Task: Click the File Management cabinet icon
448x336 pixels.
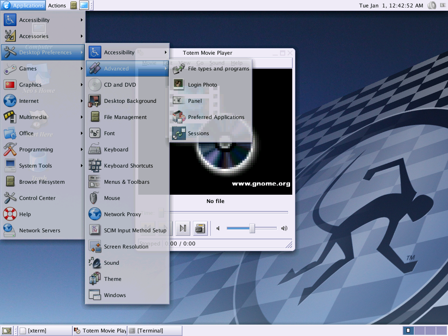Action: coord(94,117)
